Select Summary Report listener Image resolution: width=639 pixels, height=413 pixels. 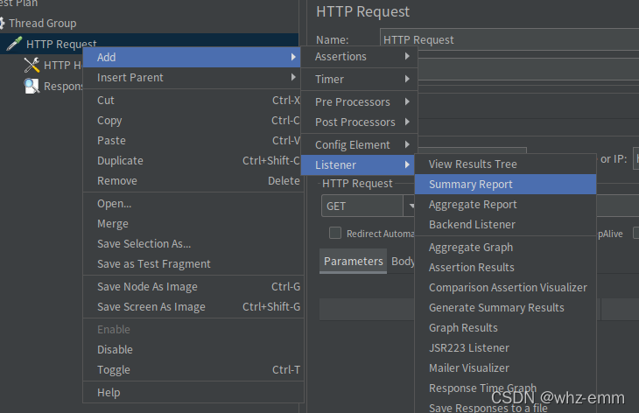point(505,184)
